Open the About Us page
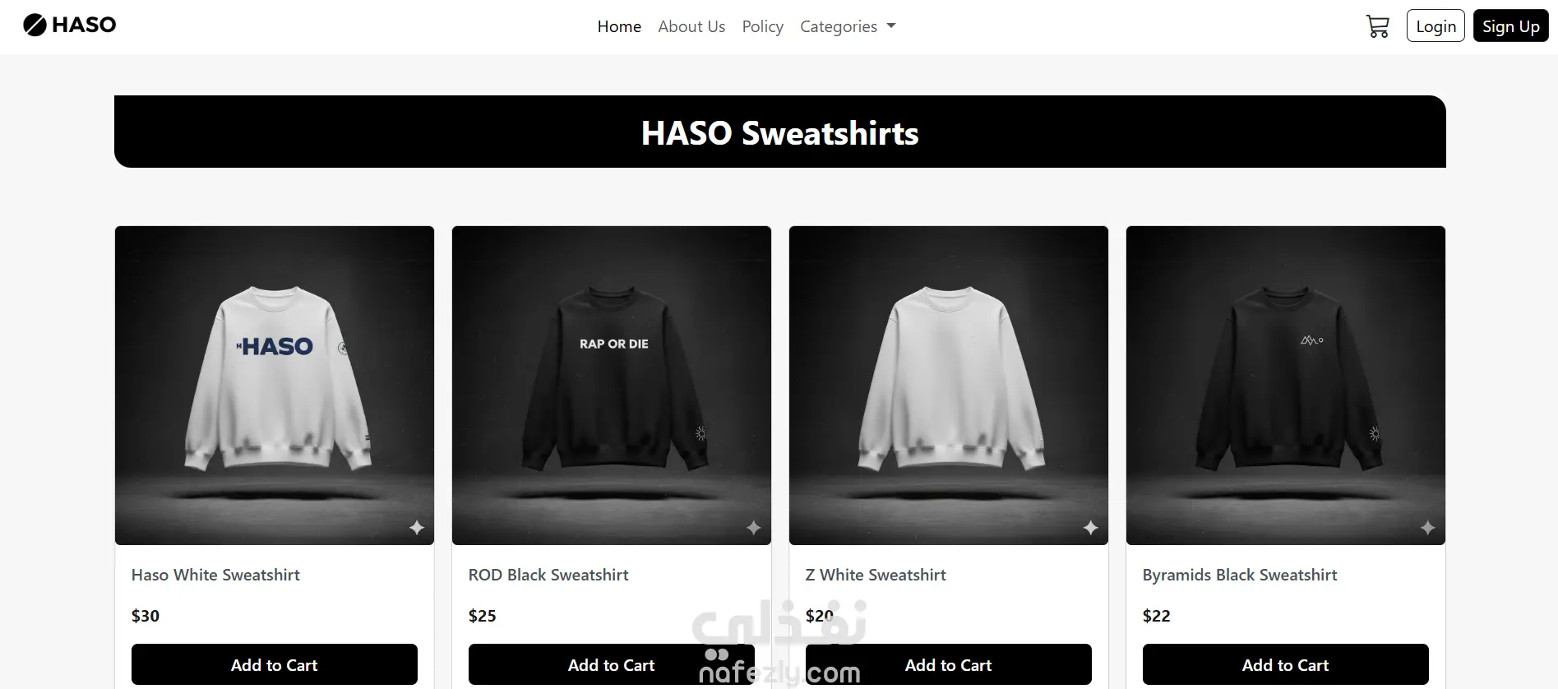Image resolution: width=1558 pixels, height=689 pixels. [691, 26]
